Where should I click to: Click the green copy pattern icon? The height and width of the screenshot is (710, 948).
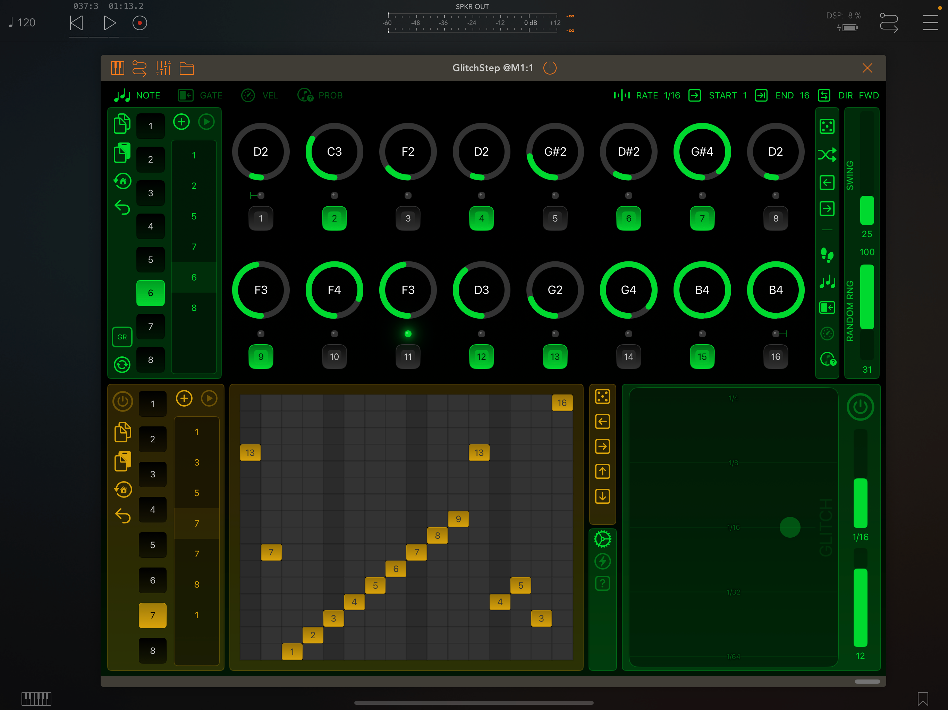coord(122,124)
